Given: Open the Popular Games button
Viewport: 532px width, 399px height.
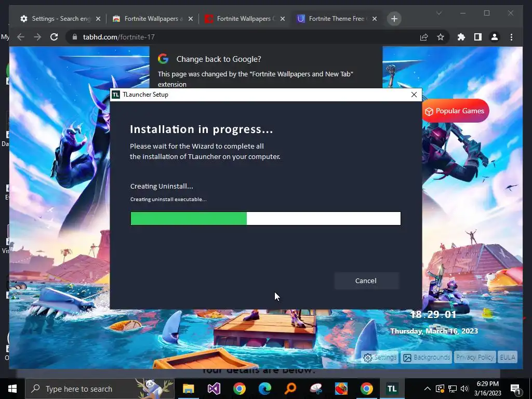Looking at the screenshot, I should [455, 111].
